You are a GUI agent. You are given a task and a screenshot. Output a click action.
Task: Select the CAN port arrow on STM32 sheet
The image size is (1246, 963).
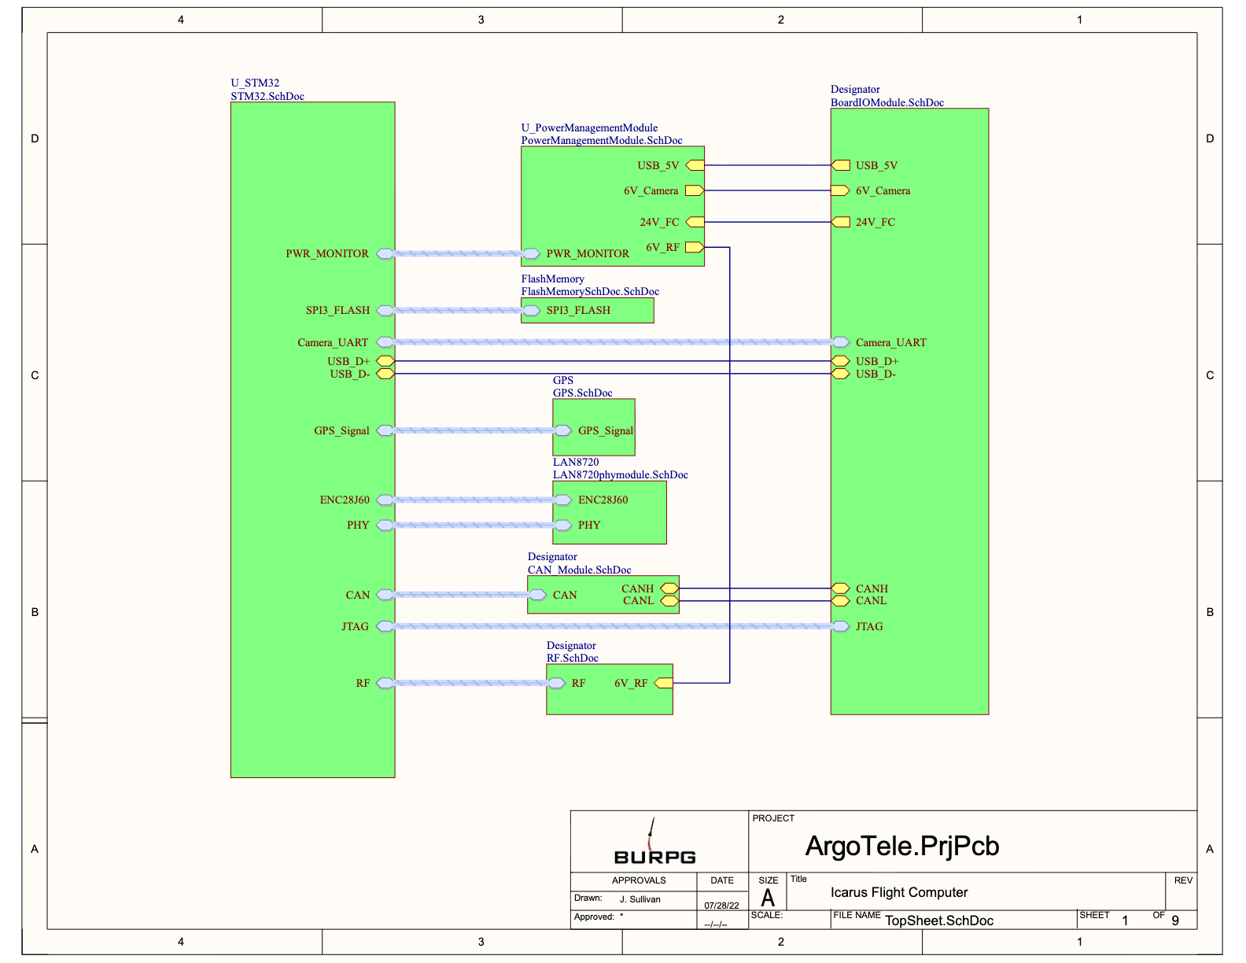click(x=385, y=595)
